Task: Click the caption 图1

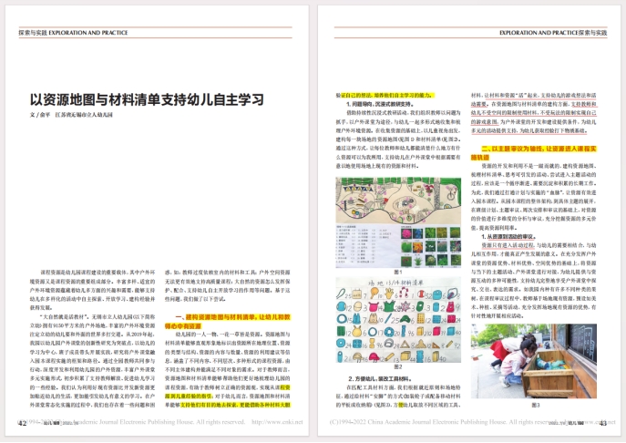Action: (x=398, y=272)
